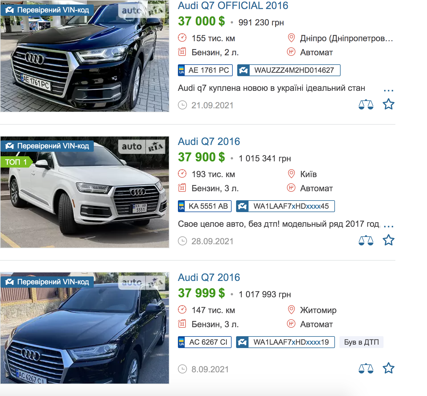Open the Audi Q7 2016 listing from Київ
The width and height of the screenshot is (427, 396).
click(209, 142)
